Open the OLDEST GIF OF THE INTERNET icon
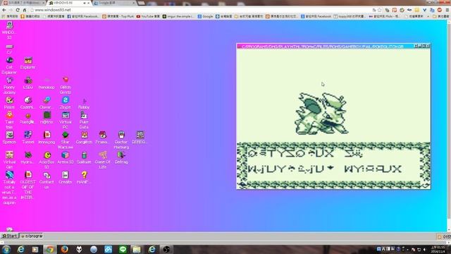This screenshot has width=451, height=254. (28, 185)
